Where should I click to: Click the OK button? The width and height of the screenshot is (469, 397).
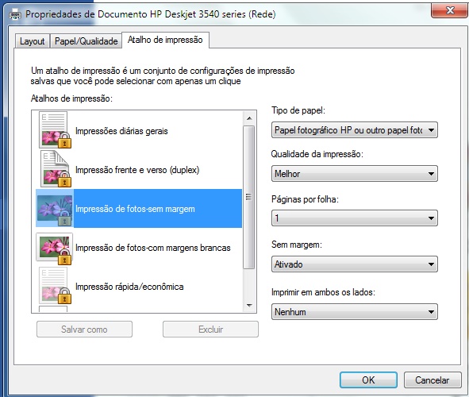pos(368,380)
